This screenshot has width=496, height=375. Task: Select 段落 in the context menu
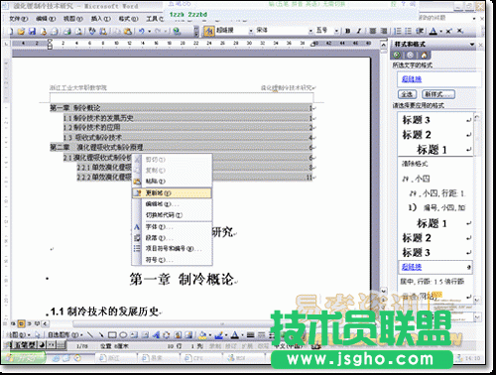pyautogui.click(x=172, y=238)
